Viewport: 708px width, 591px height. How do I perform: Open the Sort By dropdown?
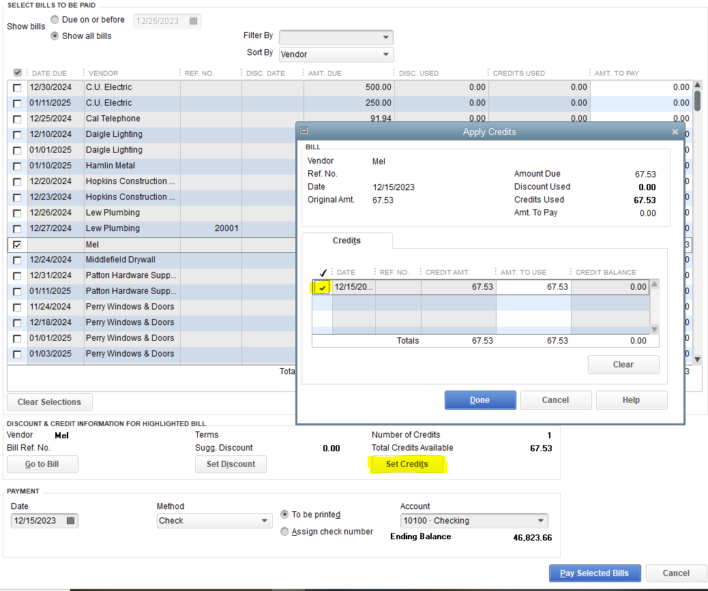(x=387, y=53)
